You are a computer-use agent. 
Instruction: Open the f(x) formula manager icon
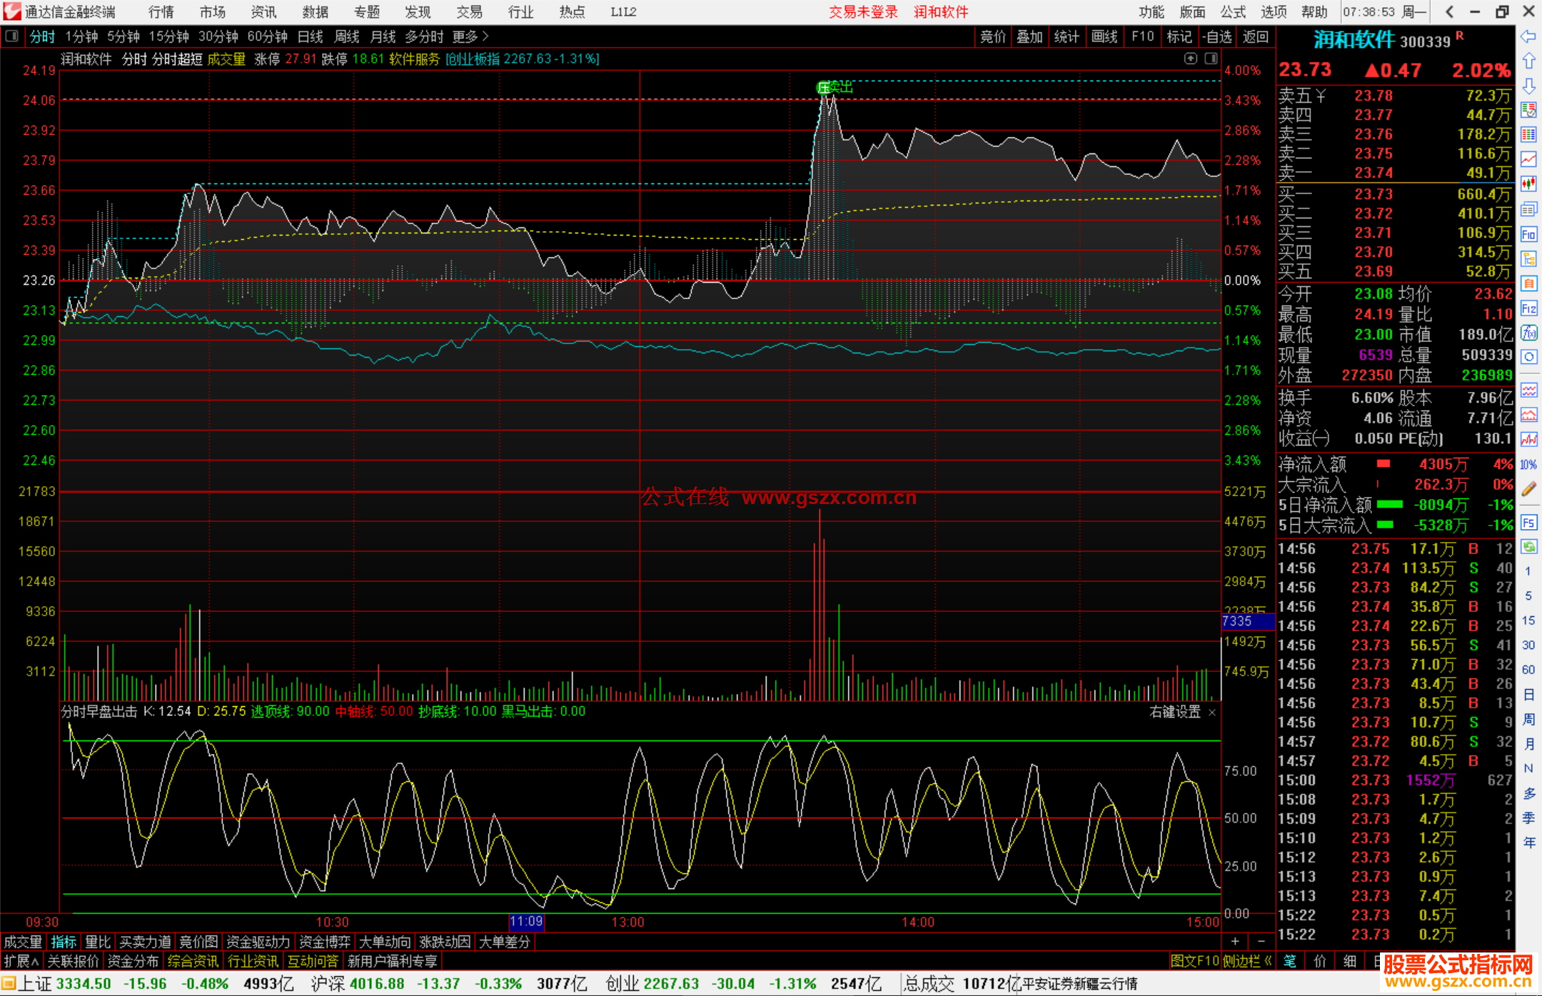(x=1528, y=333)
